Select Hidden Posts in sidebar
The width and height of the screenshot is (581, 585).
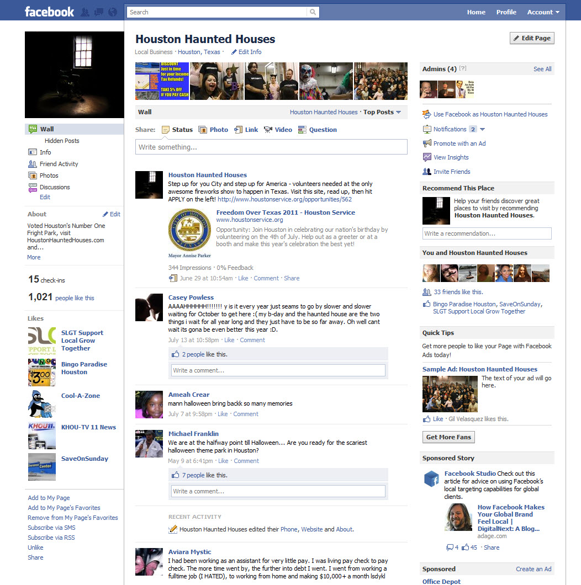[x=62, y=141]
